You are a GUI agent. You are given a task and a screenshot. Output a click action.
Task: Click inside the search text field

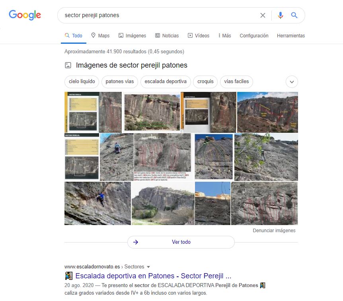pos(160,15)
